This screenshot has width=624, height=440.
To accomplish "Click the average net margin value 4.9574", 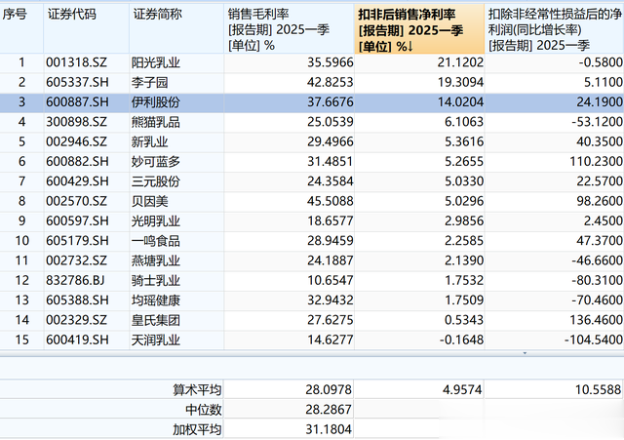I will (462, 390).
